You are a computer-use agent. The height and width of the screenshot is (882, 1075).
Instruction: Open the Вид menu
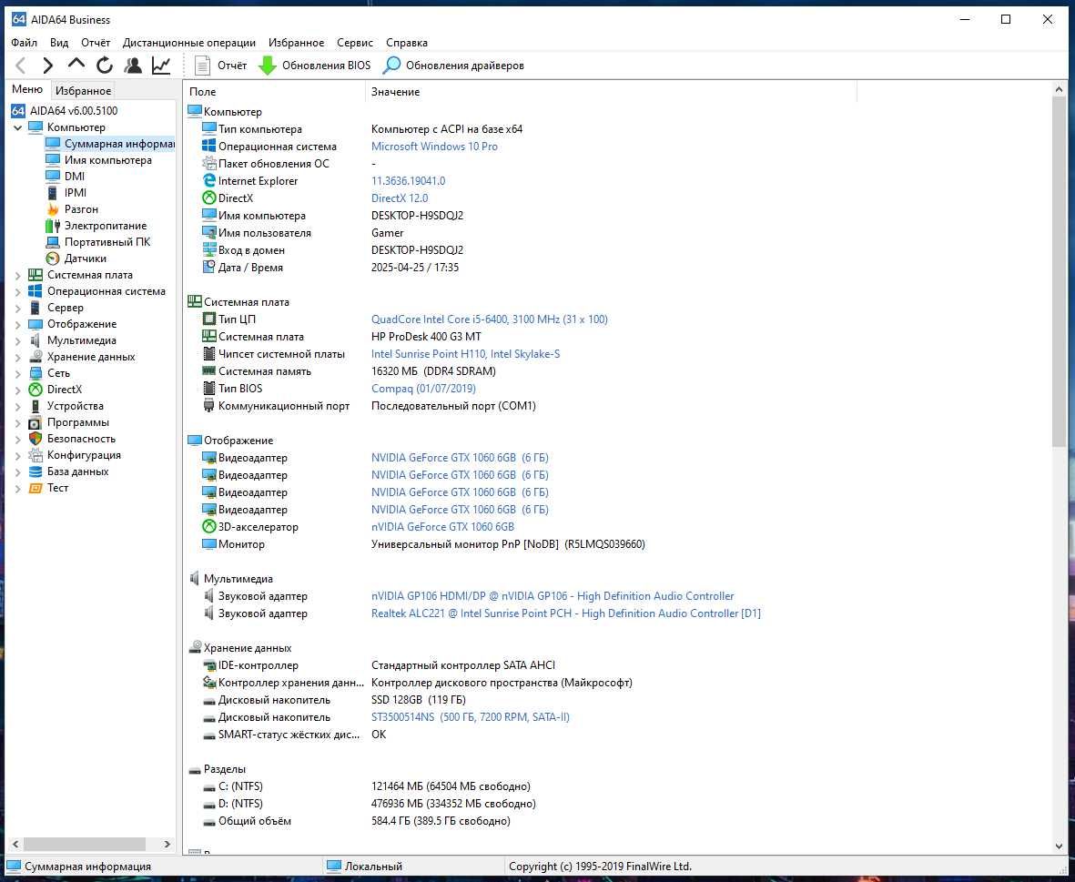pos(60,43)
